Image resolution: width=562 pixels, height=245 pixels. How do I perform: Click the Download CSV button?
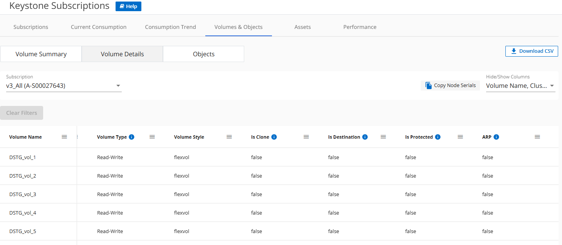pyautogui.click(x=532, y=51)
